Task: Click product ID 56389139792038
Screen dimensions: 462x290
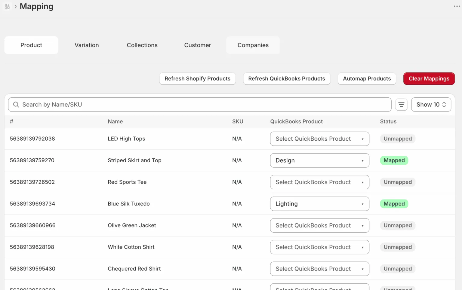Action: (32, 139)
